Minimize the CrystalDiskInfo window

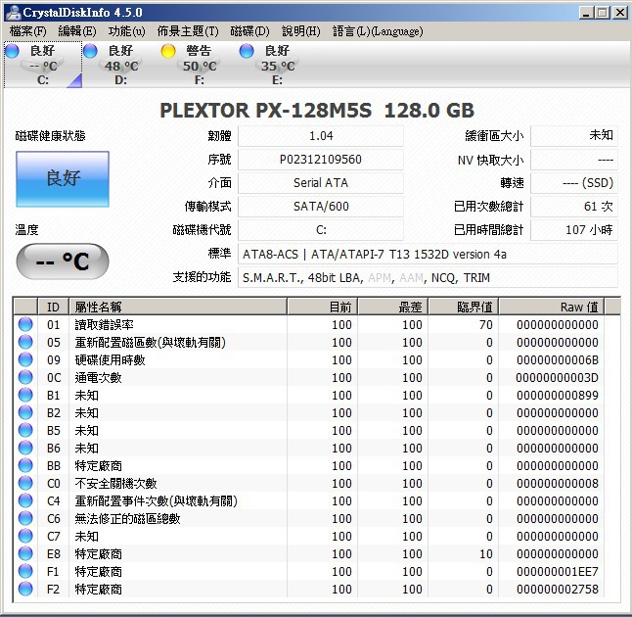pyautogui.click(x=586, y=13)
